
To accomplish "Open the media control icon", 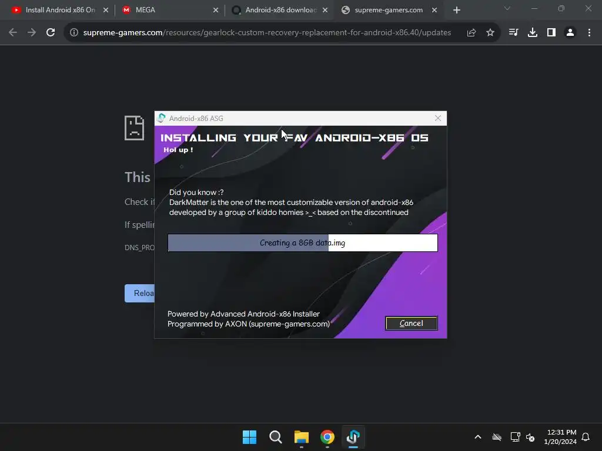I will click(513, 33).
